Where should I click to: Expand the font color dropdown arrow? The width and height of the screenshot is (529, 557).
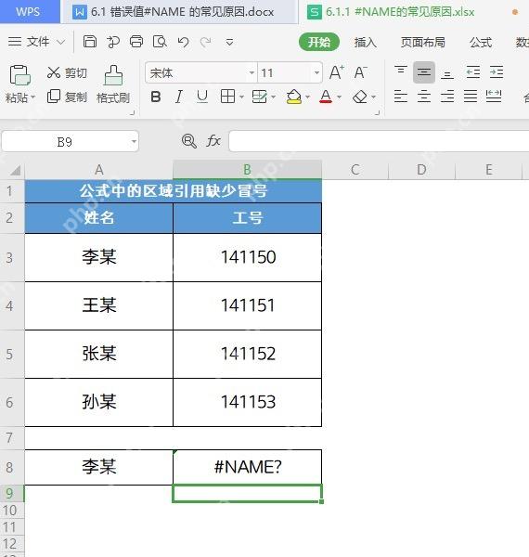(x=339, y=97)
